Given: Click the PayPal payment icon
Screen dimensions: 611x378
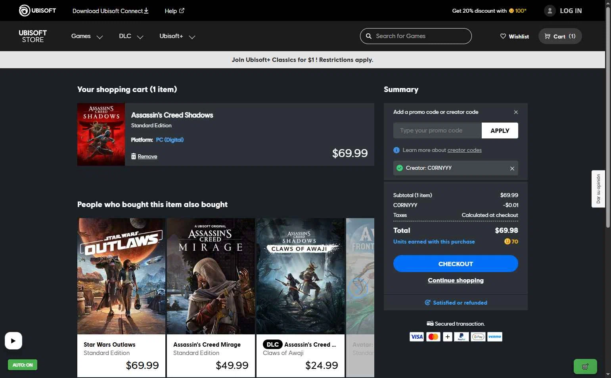Looking at the screenshot, I should pos(462,337).
